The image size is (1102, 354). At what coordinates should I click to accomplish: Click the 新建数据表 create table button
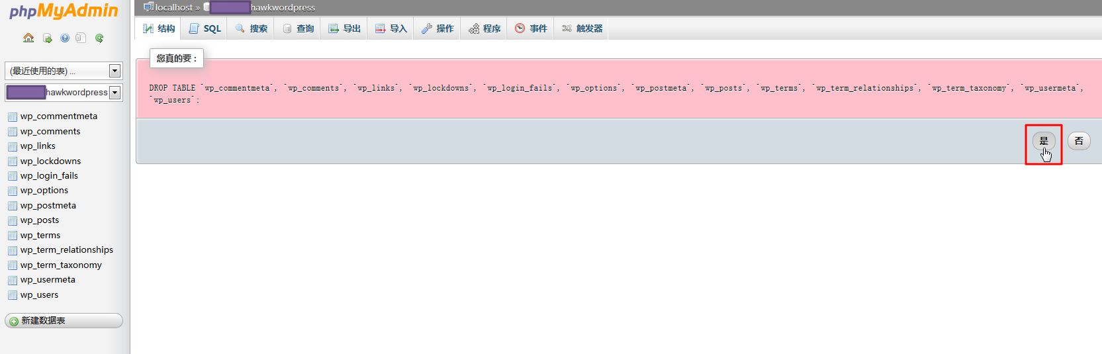coord(64,321)
